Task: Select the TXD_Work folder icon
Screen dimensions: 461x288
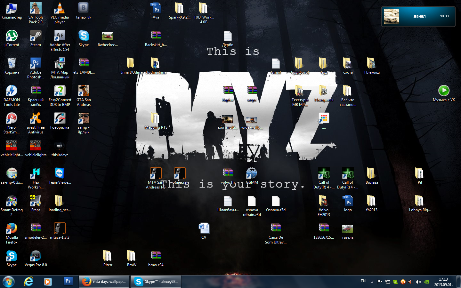Action: pos(204,13)
